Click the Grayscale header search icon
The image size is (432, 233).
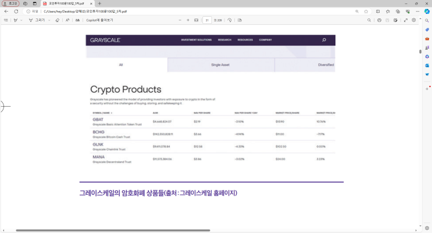(x=324, y=40)
